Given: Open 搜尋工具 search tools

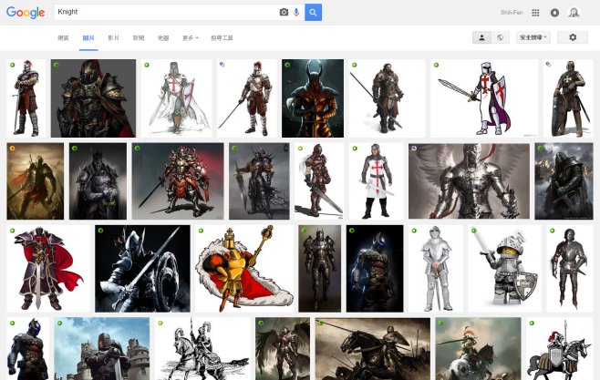Looking at the screenshot, I should [x=222, y=38].
